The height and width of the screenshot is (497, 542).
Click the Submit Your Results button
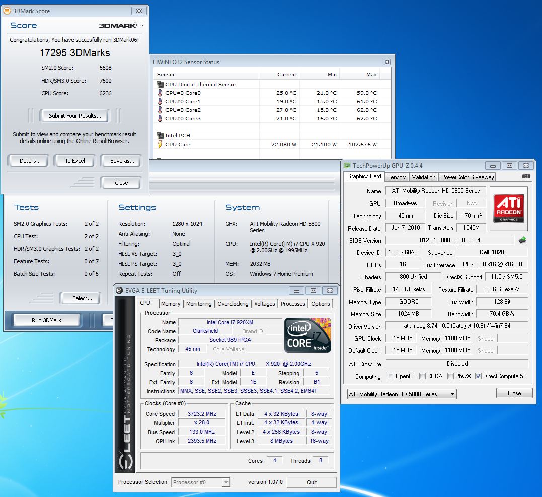[74, 116]
